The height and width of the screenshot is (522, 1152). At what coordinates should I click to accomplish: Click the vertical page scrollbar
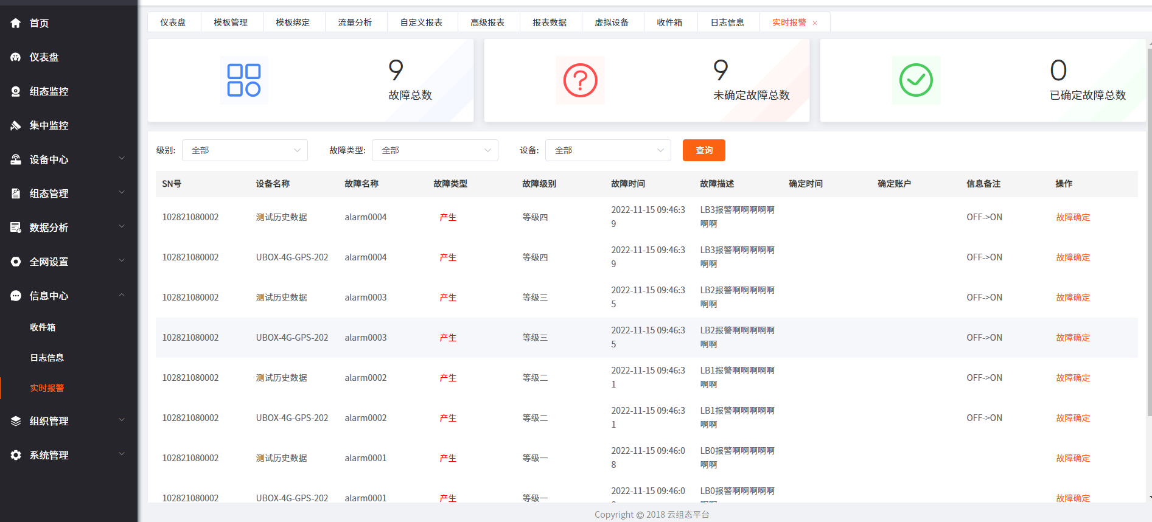[x=1149, y=231]
